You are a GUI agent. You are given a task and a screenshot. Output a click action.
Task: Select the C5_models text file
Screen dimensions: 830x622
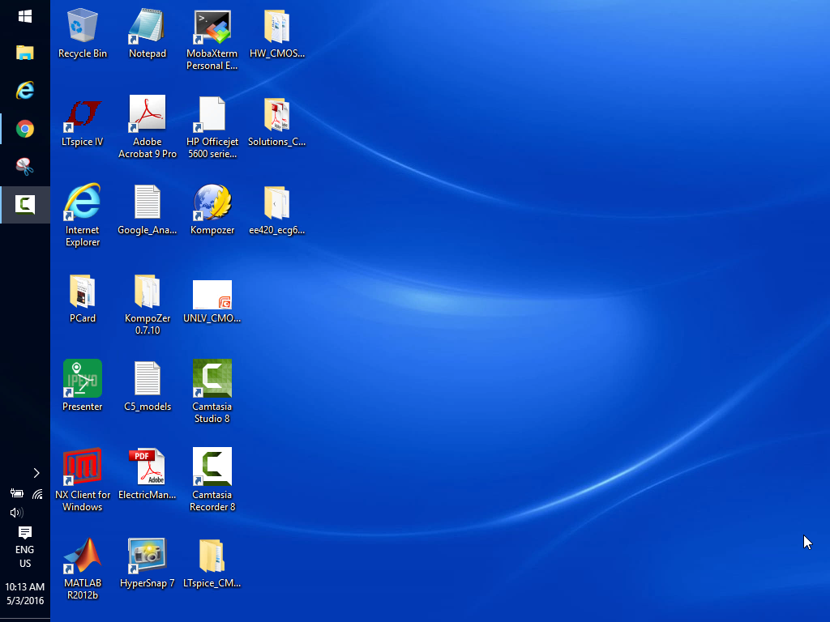[148, 380]
